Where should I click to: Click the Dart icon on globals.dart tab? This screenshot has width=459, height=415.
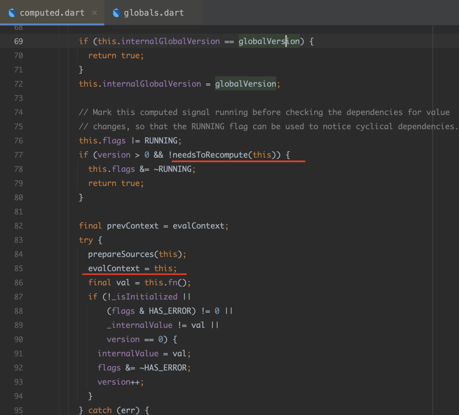tap(116, 13)
